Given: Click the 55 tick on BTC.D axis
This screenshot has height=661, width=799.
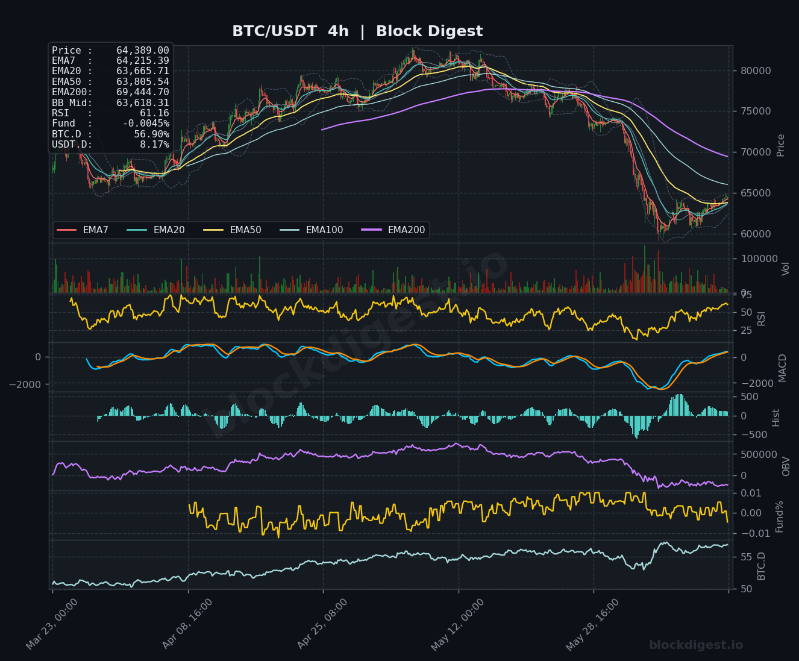Looking at the screenshot, I should (x=746, y=557).
